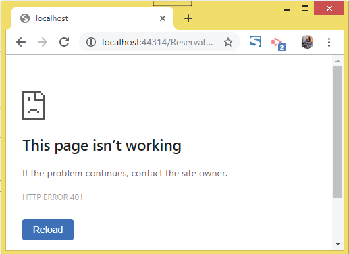Bookmark this page with the star icon
The image size is (349, 254).
pyautogui.click(x=228, y=42)
